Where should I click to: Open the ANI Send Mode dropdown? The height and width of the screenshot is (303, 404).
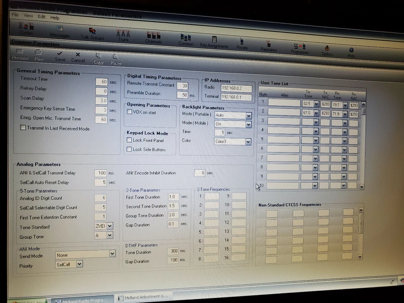112,253
